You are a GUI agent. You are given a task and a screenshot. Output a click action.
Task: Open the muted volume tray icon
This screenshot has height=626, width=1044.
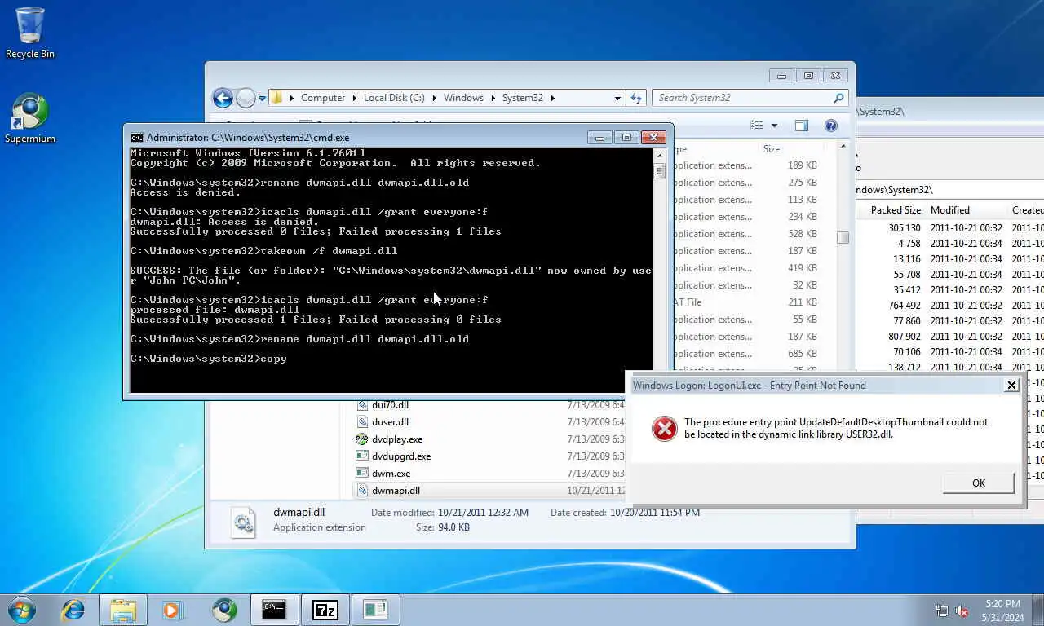click(x=962, y=611)
